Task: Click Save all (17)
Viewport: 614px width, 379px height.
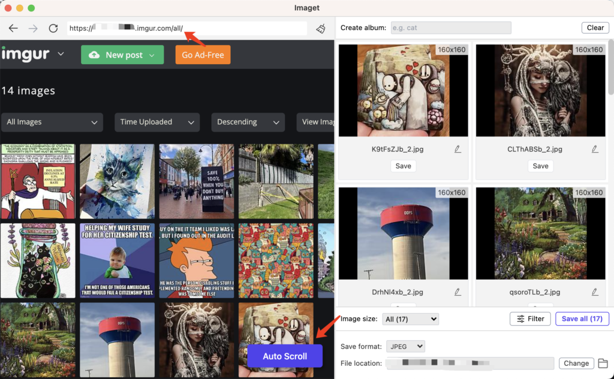Action: click(582, 319)
